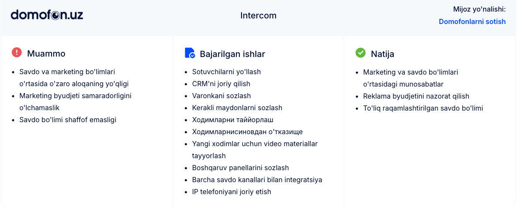The width and height of the screenshot is (517, 207).
Task: Click Reklama byudjetini nazorat qilish item
Action: click(x=416, y=96)
